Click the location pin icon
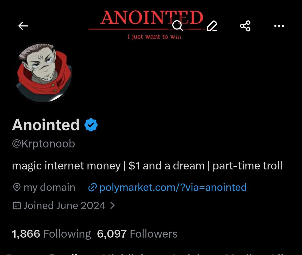This screenshot has width=302, height=255. tap(17, 188)
